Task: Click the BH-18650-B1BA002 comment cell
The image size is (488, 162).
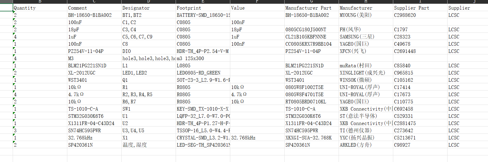Action: (94, 15)
